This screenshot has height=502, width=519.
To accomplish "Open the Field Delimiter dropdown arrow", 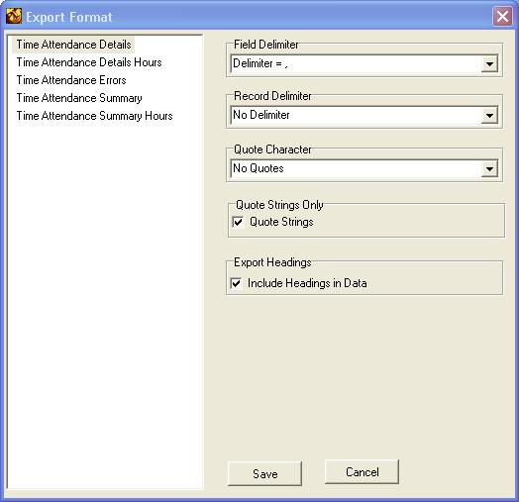I will 489,63.
